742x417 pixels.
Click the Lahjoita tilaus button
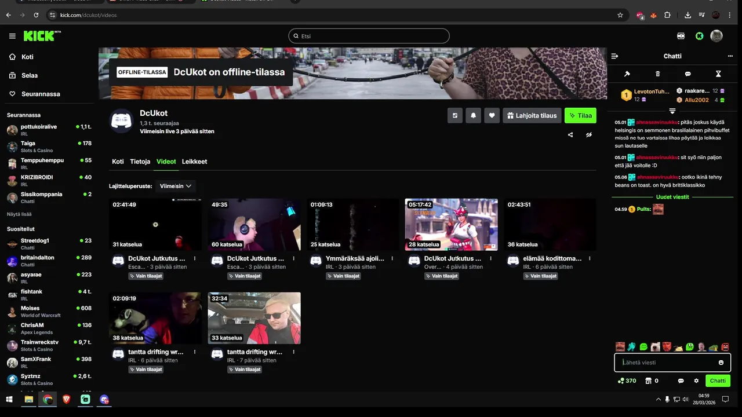pos(532,115)
